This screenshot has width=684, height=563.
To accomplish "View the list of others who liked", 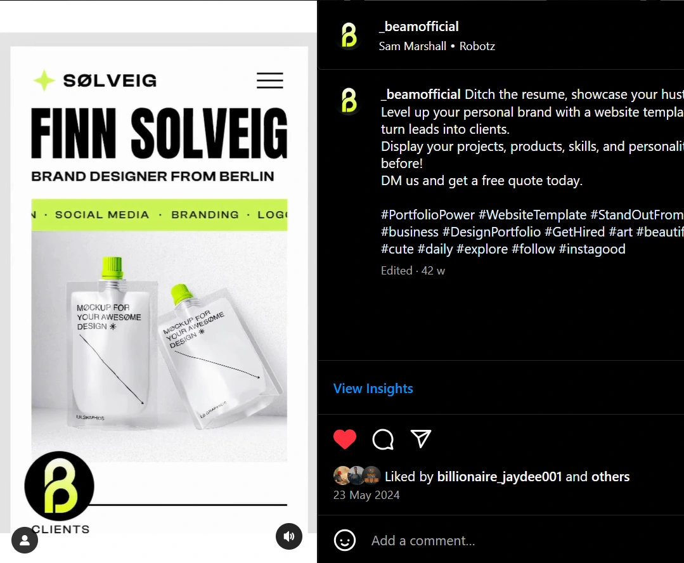I will pos(610,477).
